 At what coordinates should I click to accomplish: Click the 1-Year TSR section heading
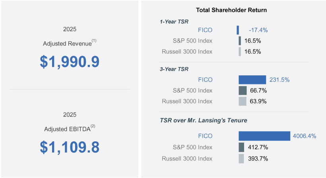tap(174, 22)
